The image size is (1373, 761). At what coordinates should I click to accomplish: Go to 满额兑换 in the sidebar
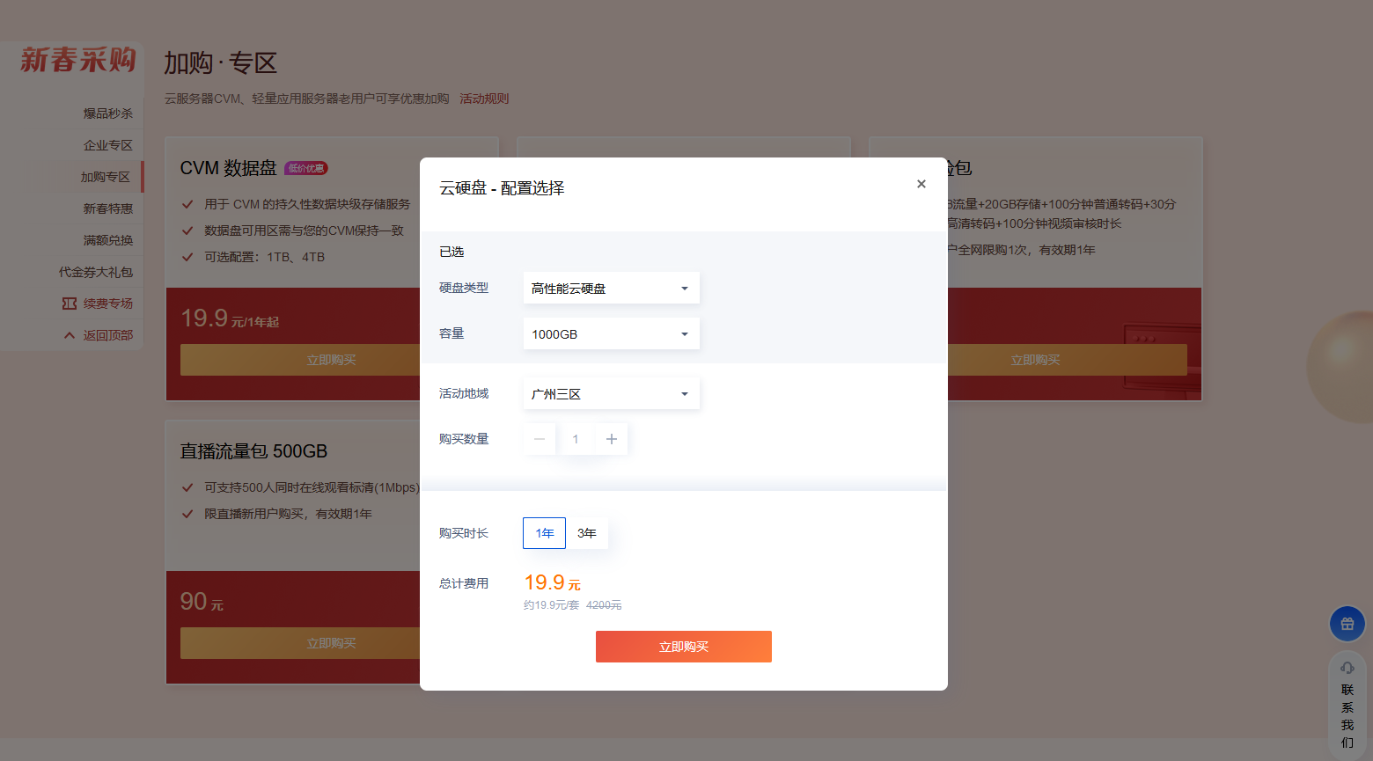point(108,240)
